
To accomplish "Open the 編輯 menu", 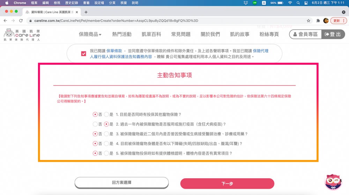I will (x=46, y=3).
